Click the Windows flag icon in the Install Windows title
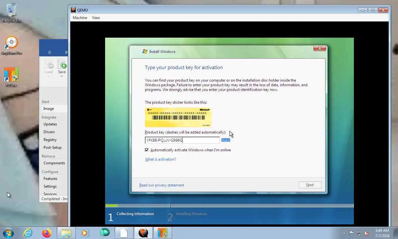This screenshot has height=239, width=398. (x=145, y=52)
